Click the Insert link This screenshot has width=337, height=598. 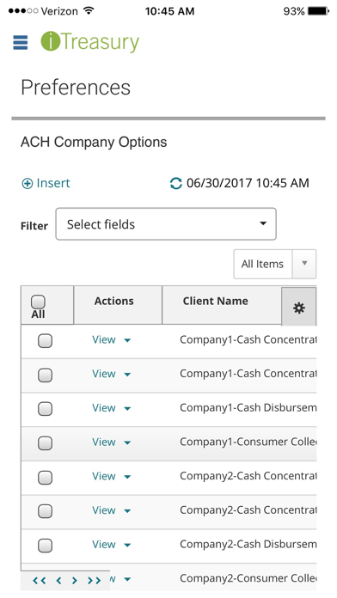(46, 184)
